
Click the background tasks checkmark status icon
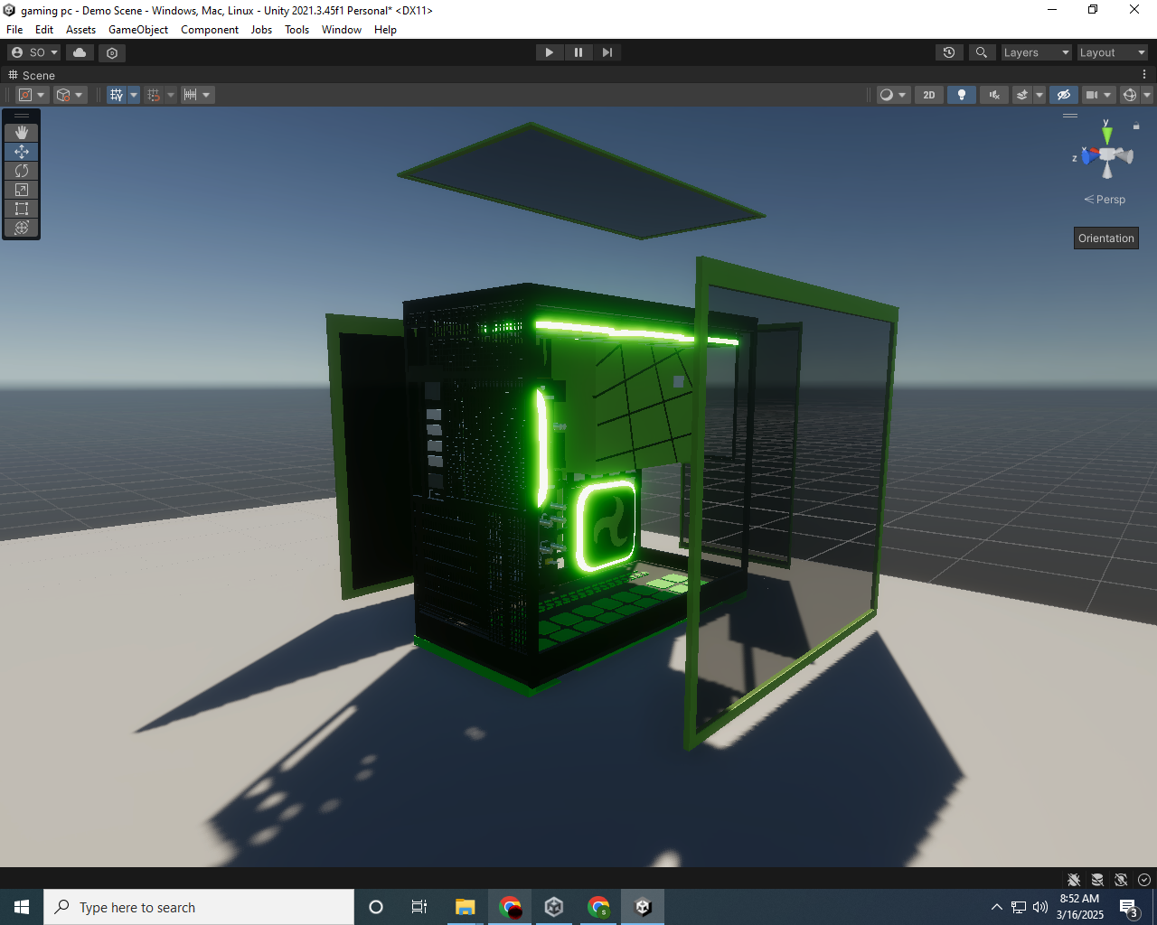tap(1144, 880)
